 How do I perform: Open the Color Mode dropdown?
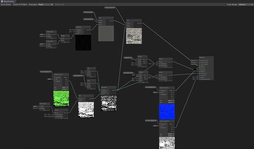(x=246, y=4)
